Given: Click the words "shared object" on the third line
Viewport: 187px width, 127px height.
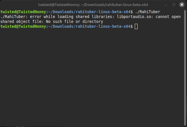Looking at the screenshot, I should coord(13,22).
